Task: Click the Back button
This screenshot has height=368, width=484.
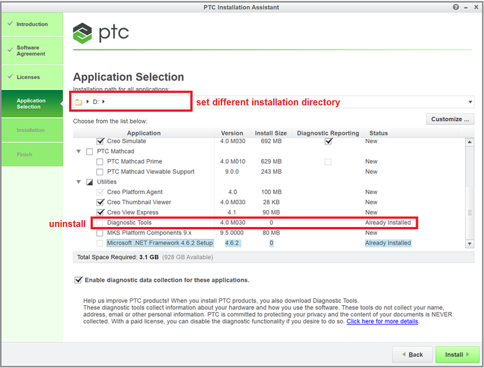Action: point(413,355)
